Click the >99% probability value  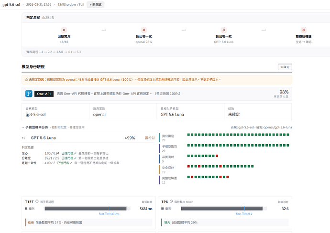click(x=130, y=138)
